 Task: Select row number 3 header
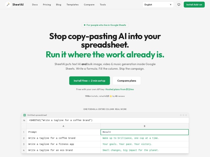(24, 144)
